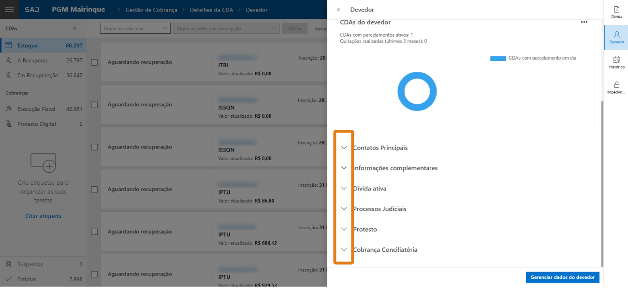
Task: Select Execução Fiscal in the sidebar
Action: coord(36,109)
